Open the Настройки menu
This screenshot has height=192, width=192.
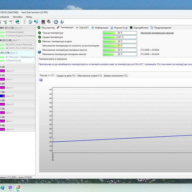click(18, 17)
